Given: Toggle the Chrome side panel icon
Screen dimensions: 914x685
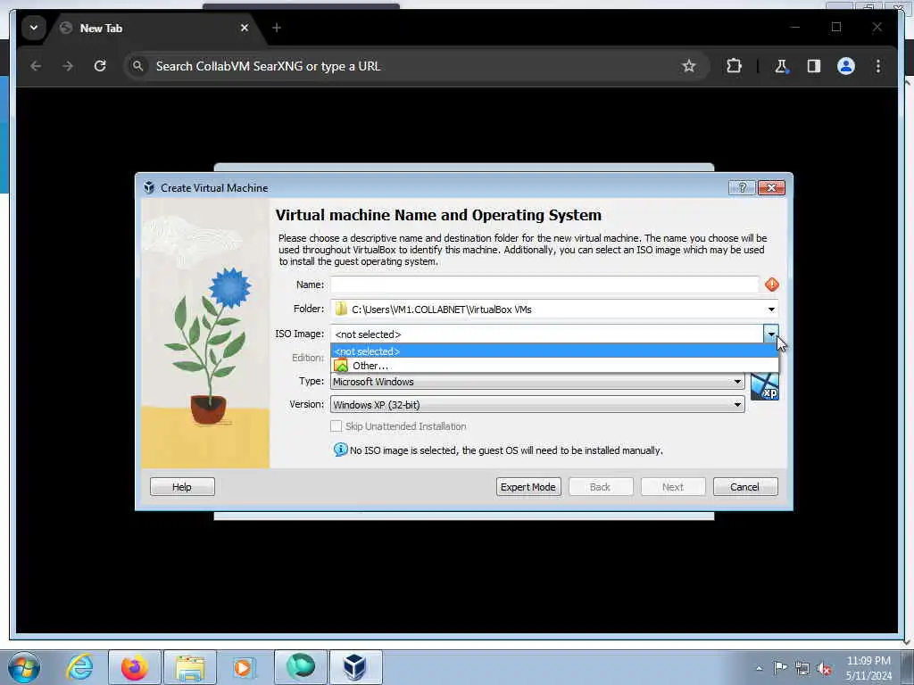Looking at the screenshot, I should 814,66.
